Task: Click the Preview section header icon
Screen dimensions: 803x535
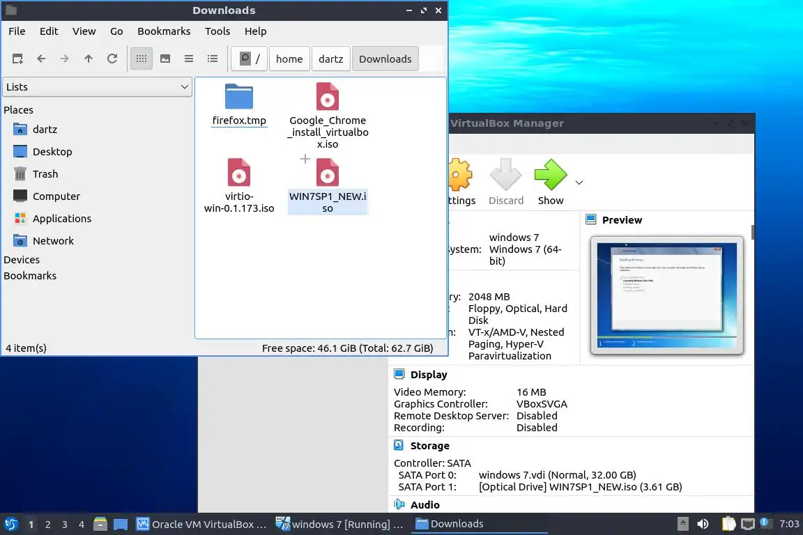Action: pyautogui.click(x=590, y=219)
